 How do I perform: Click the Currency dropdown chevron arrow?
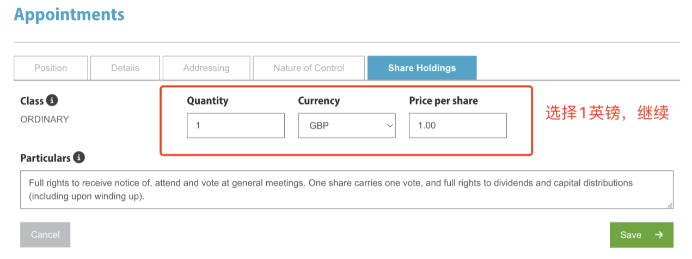pos(389,126)
